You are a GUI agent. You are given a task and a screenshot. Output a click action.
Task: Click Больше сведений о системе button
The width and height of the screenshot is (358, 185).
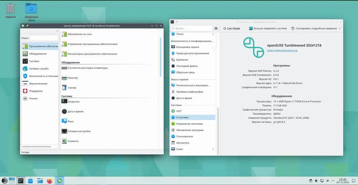tap(268, 29)
